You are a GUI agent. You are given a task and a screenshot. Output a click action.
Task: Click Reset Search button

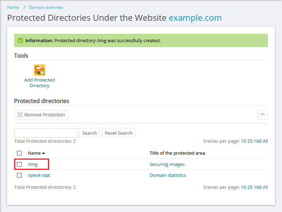[x=118, y=133]
